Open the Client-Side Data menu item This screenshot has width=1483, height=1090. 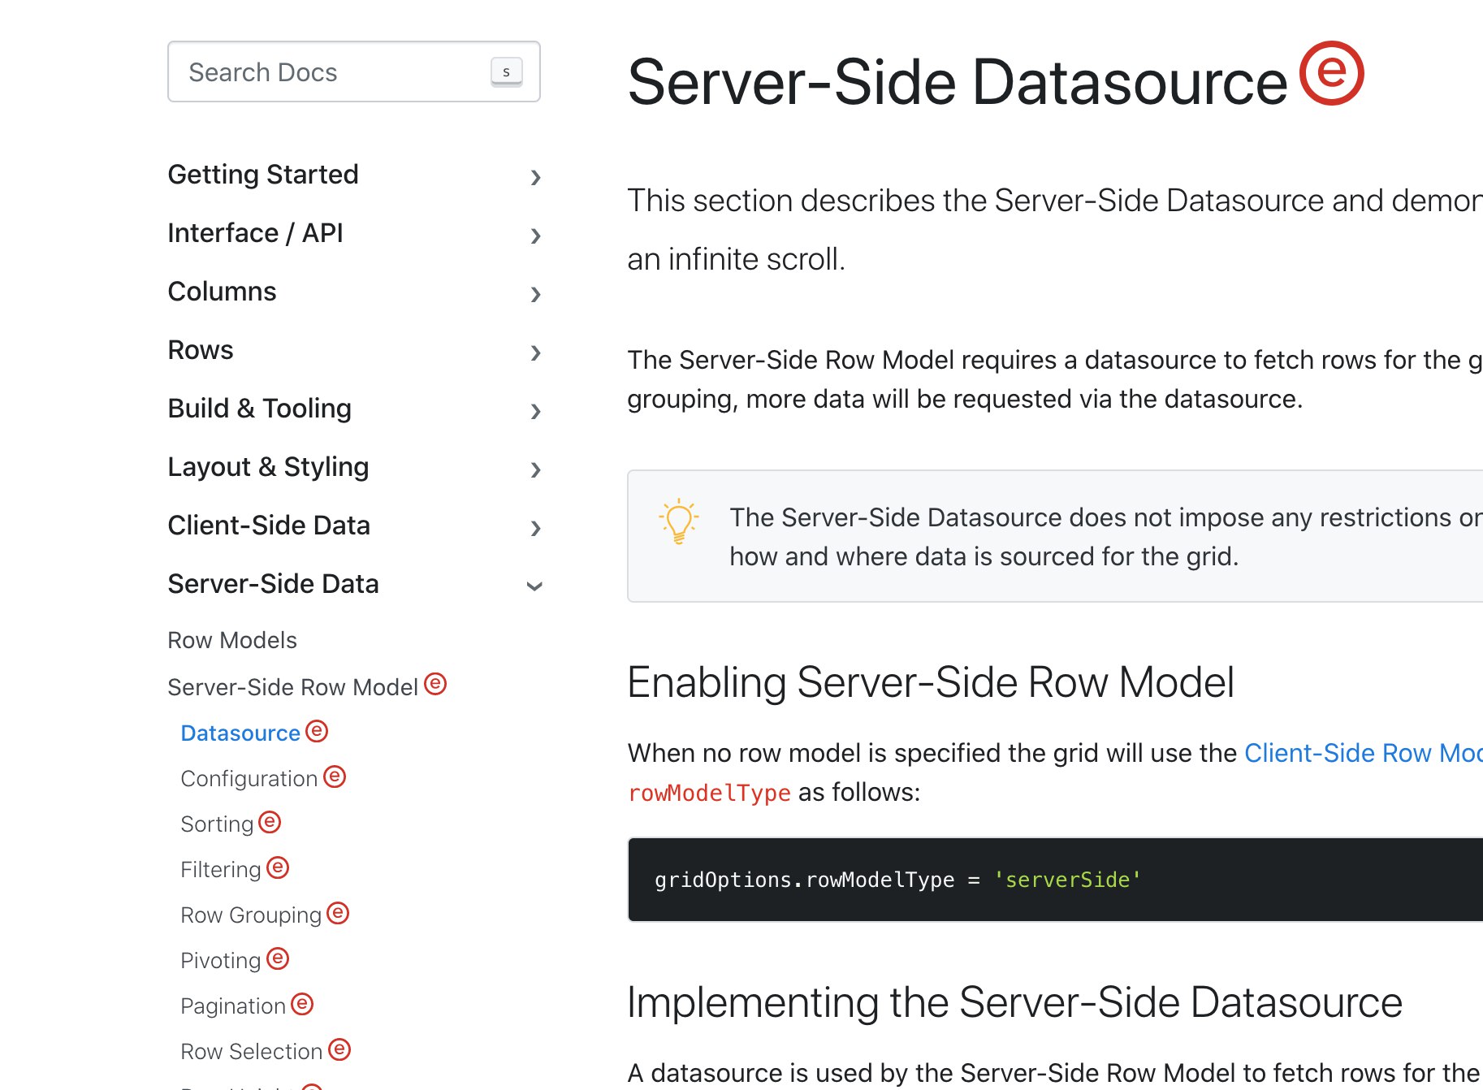(x=269, y=526)
